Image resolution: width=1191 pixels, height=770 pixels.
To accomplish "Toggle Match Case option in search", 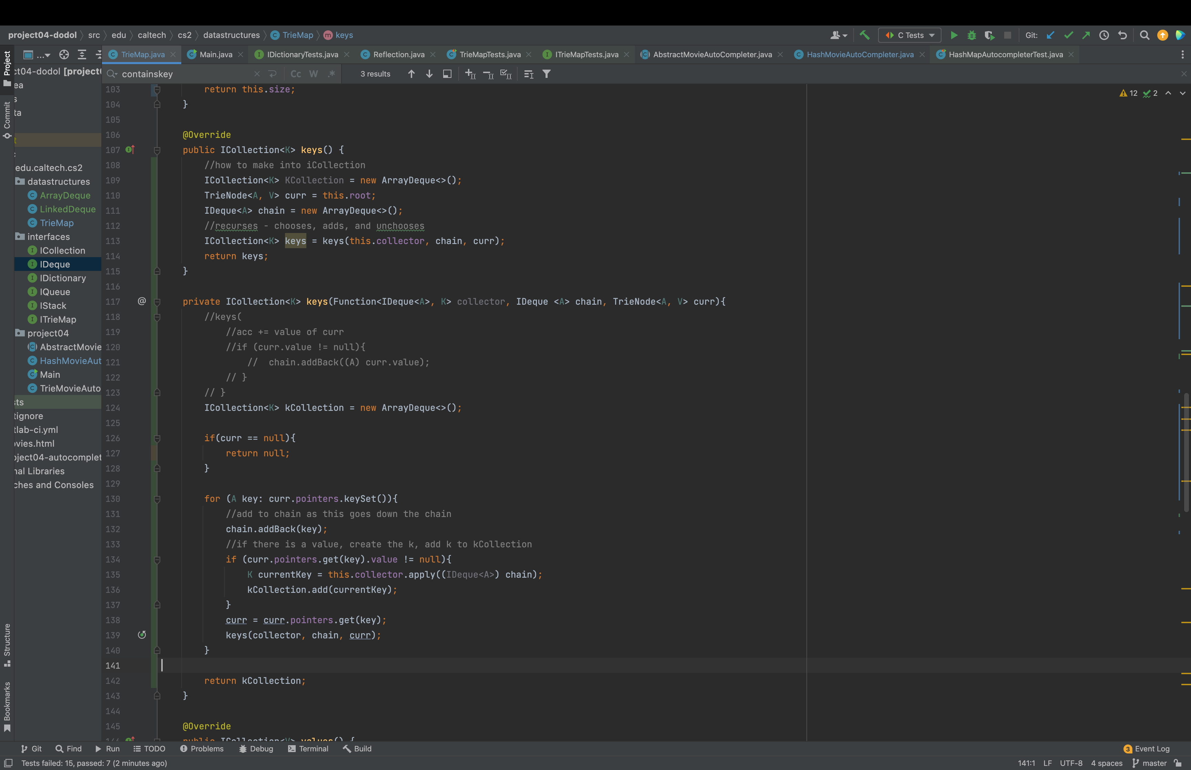I will click(296, 74).
